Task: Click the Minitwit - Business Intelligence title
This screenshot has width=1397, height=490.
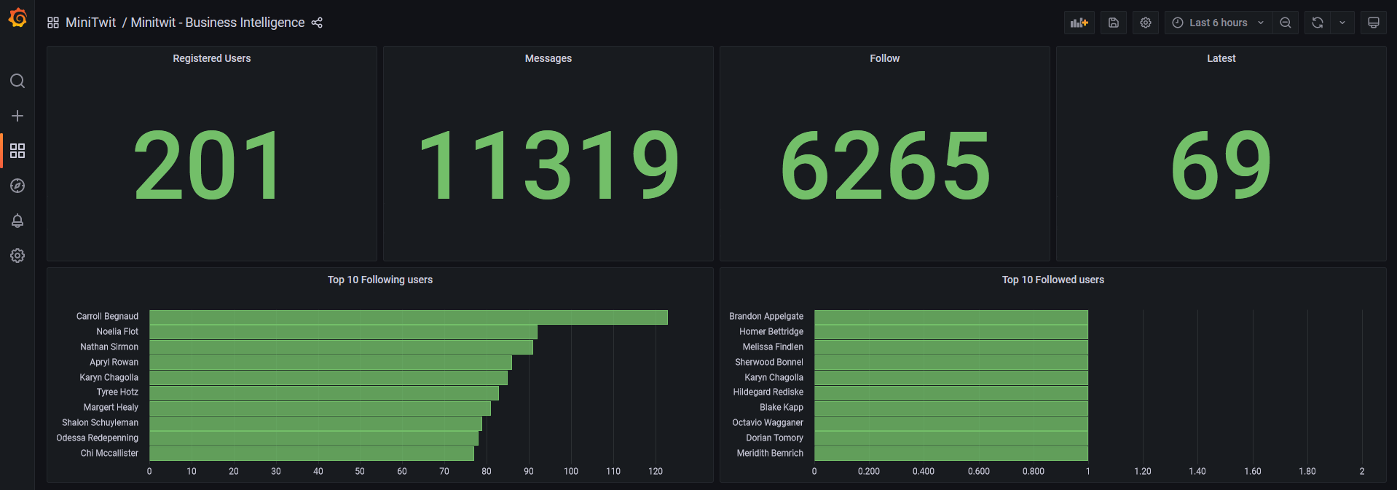Action: click(218, 23)
